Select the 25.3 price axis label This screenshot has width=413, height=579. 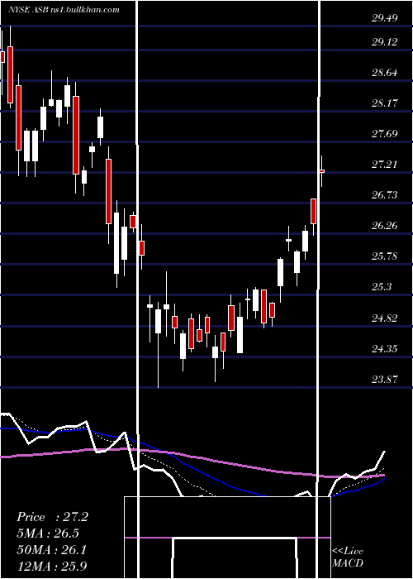click(382, 286)
